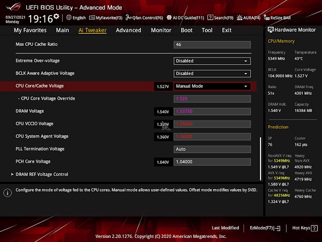Image resolution: width=322 pixels, height=242 pixels.
Task: Open the Exit tab
Action: pyautogui.click(x=227, y=30)
